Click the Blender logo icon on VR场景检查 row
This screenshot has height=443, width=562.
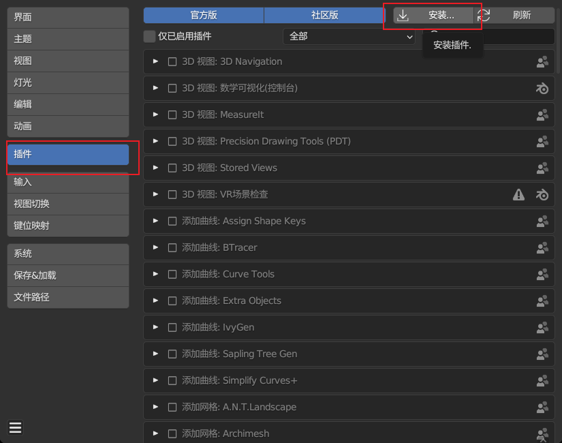pyautogui.click(x=542, y=194)
